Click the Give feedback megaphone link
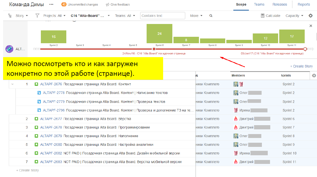Screen dimensions: 317x177 coord(118,4)
